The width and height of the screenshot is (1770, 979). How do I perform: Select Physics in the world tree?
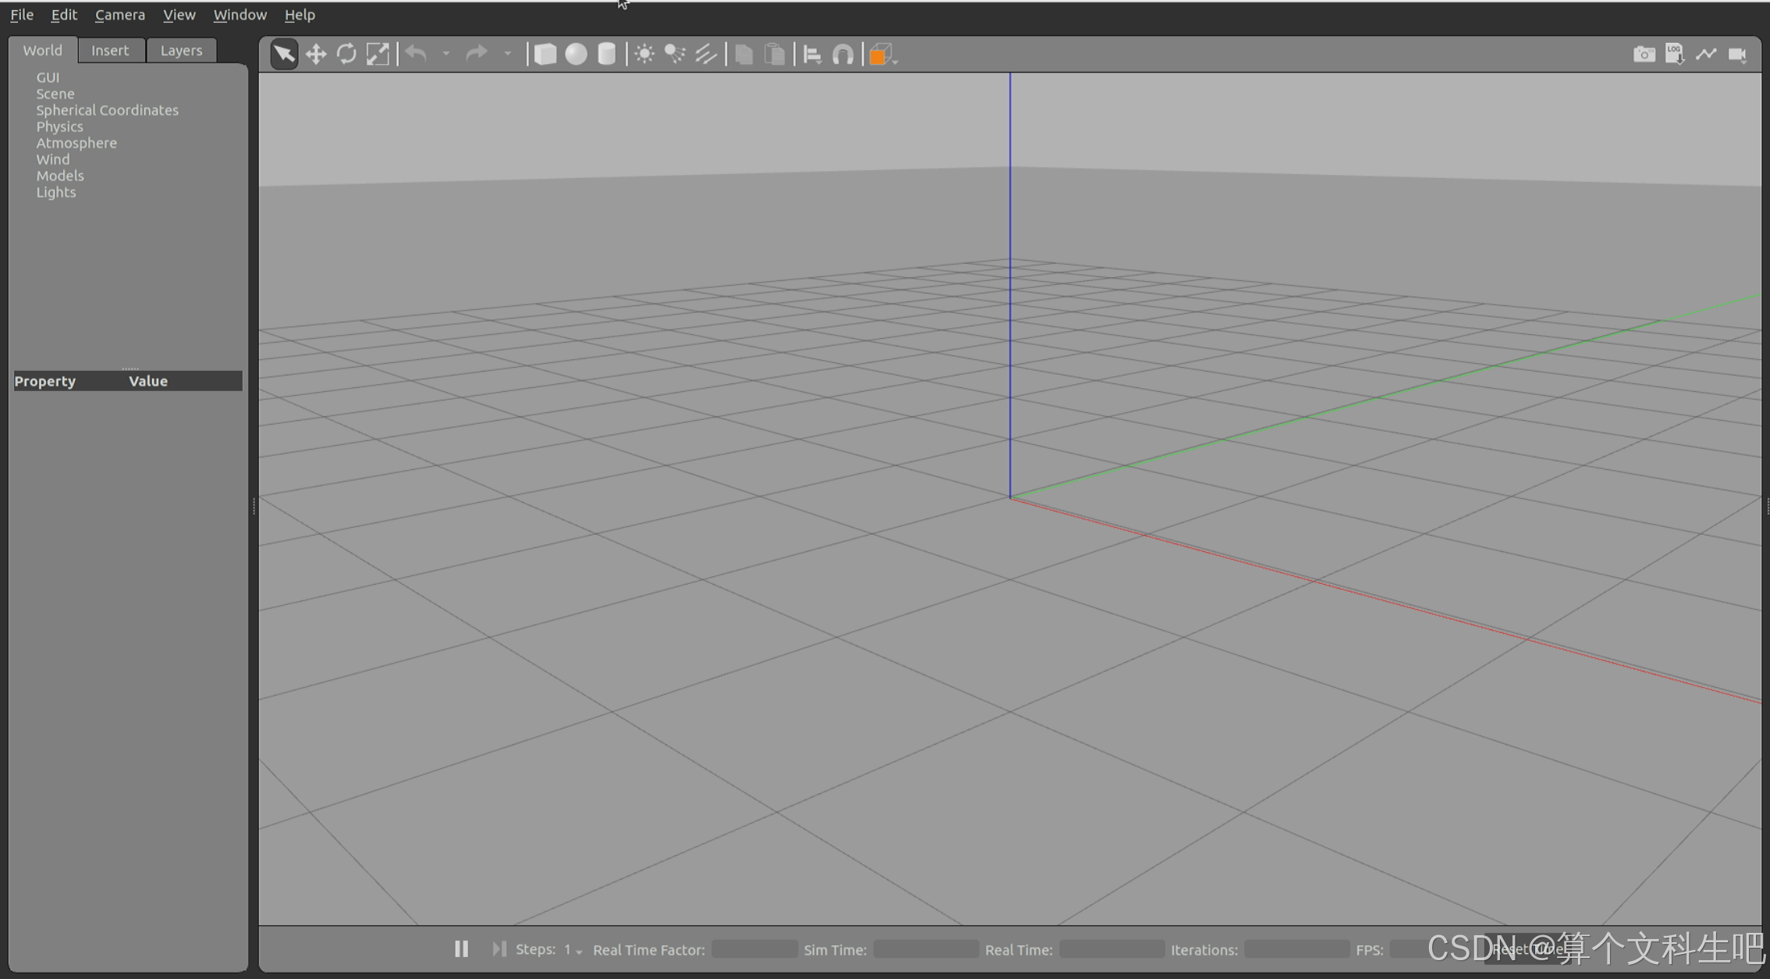59,126
